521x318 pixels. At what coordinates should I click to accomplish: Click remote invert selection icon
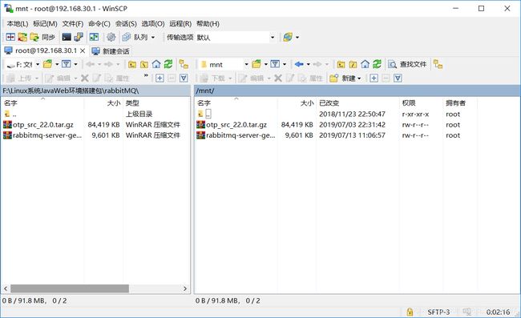click(398, 78)
